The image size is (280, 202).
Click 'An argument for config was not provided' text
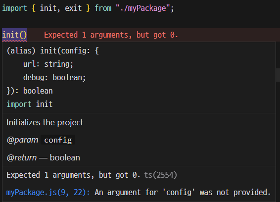point(183,193)
